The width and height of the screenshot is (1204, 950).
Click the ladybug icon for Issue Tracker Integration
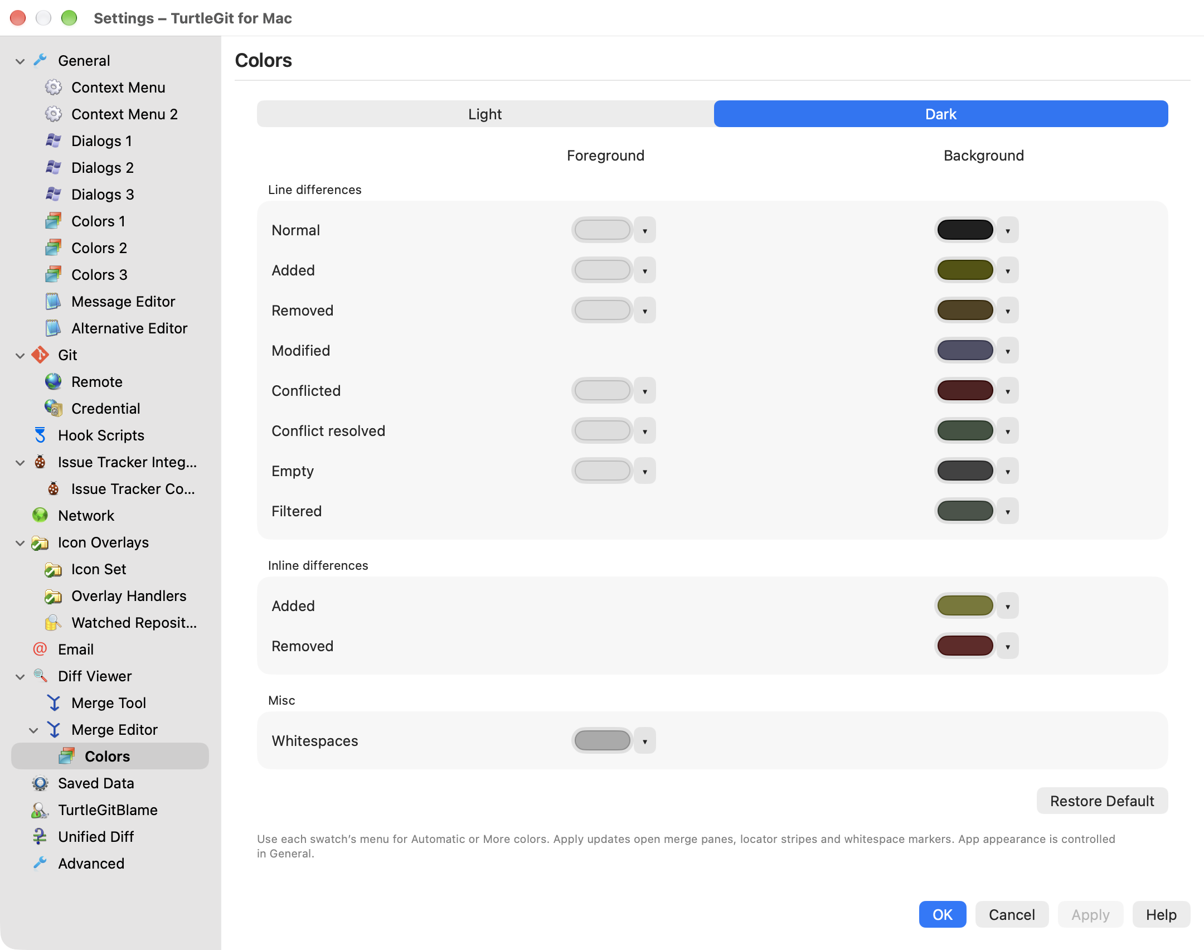click(40, 462)
